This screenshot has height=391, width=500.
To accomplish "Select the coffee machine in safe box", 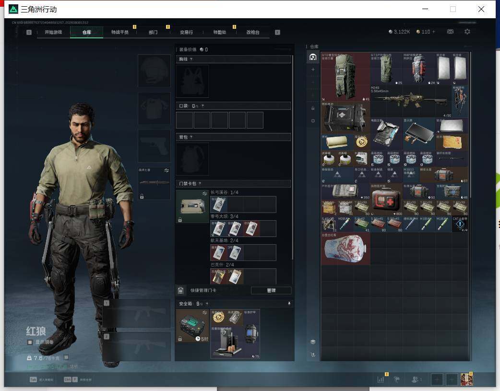I will click(226, 342).
